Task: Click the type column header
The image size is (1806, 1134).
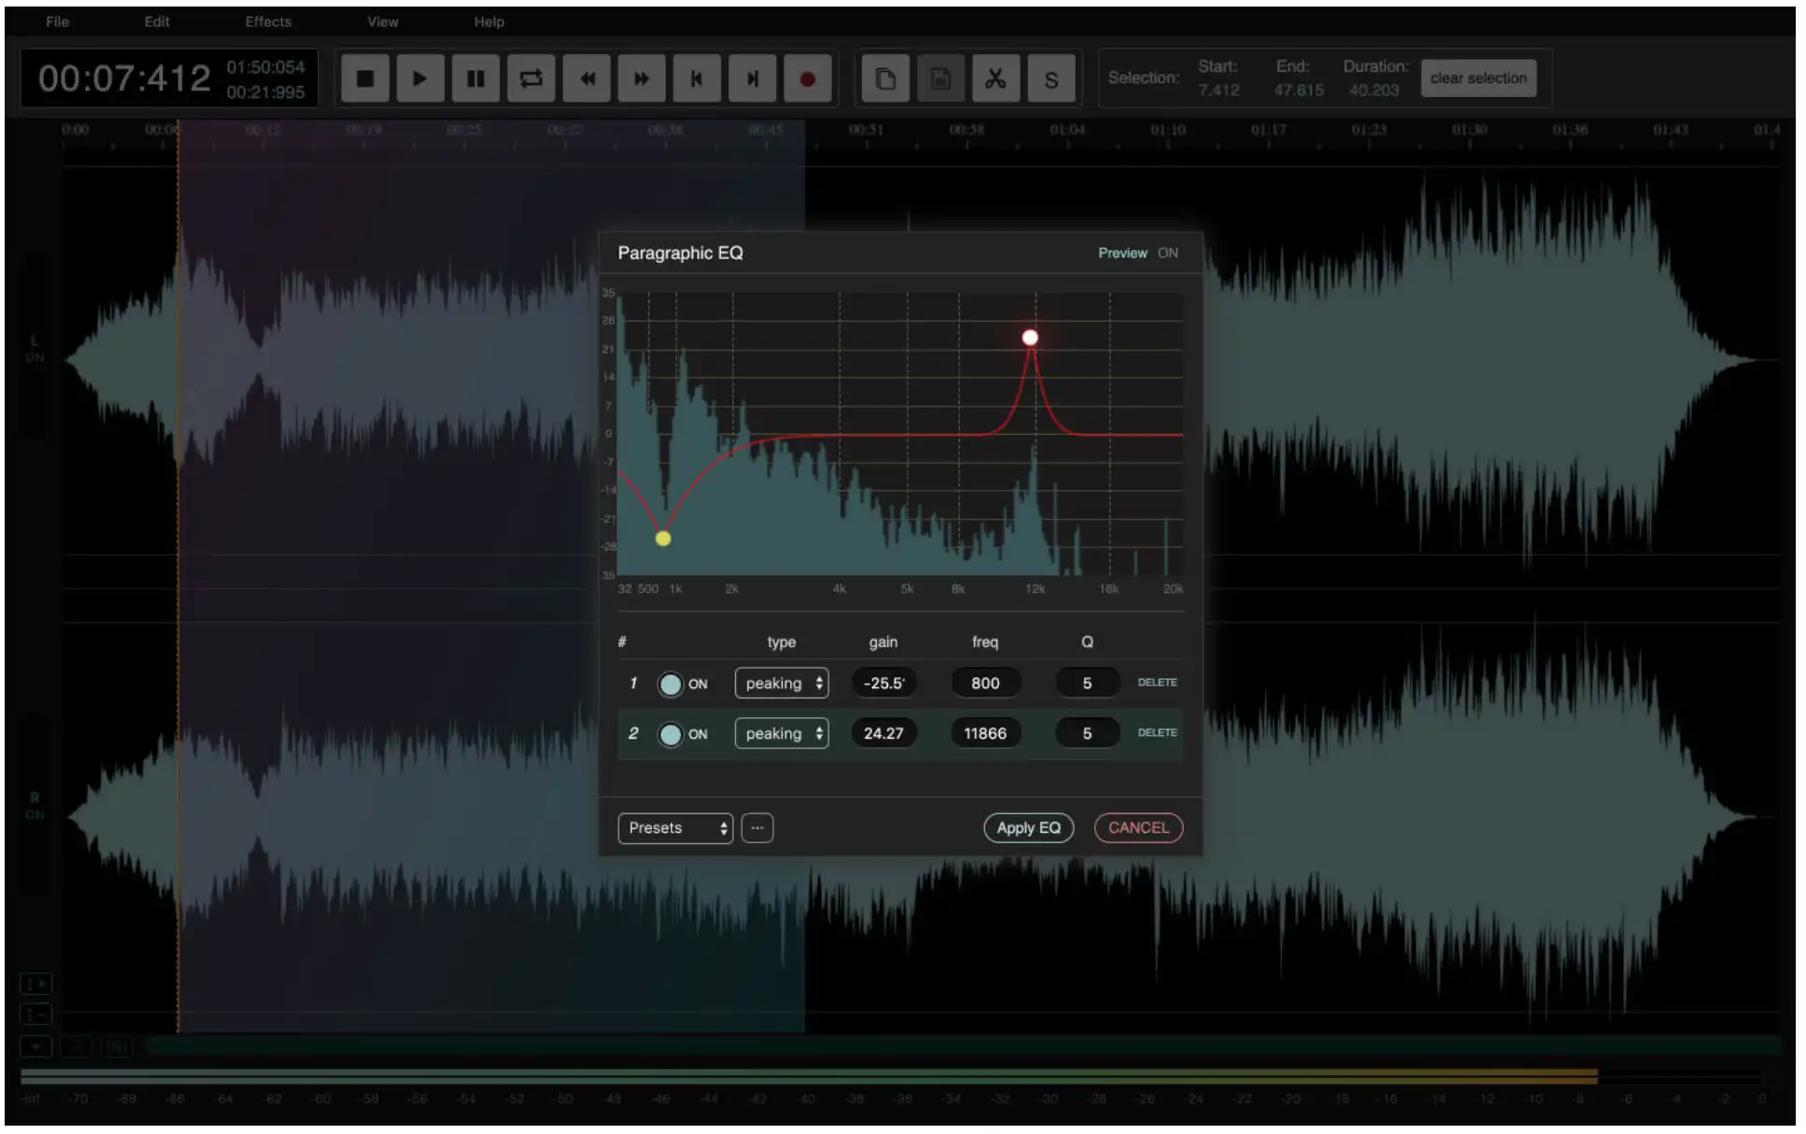Action: [x=782, y=643]
